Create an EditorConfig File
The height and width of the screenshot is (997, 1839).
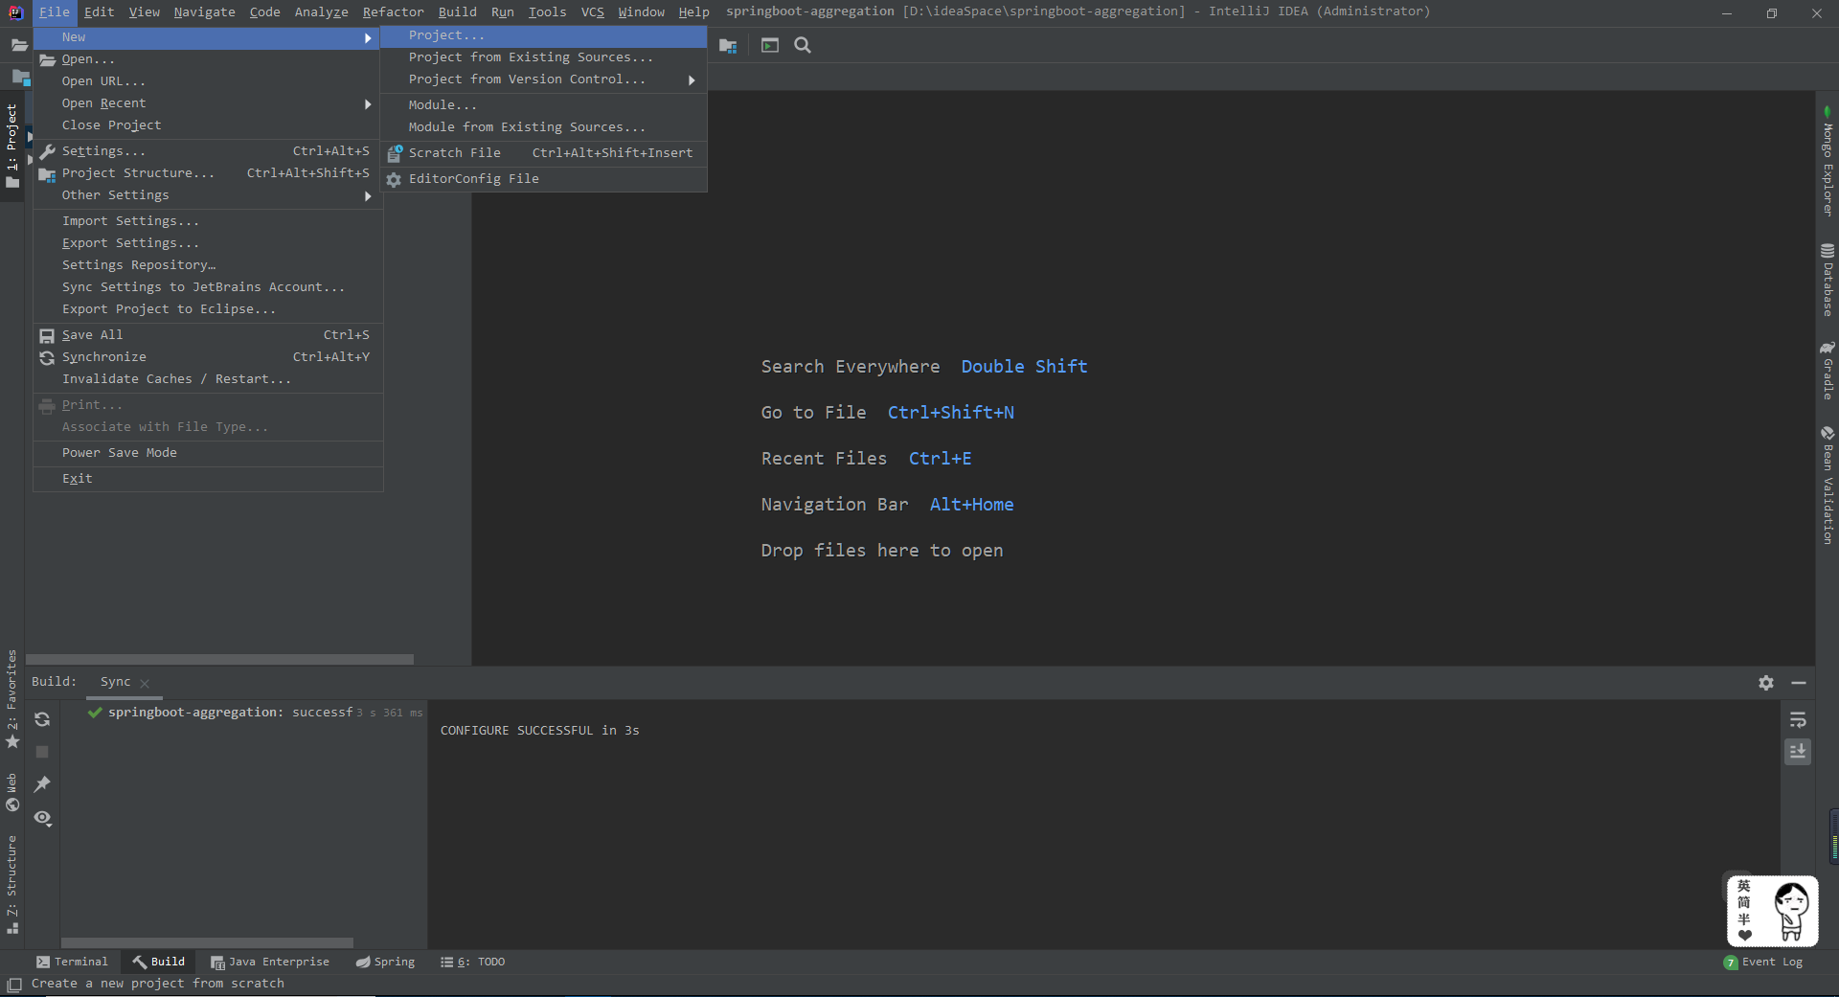544,179
